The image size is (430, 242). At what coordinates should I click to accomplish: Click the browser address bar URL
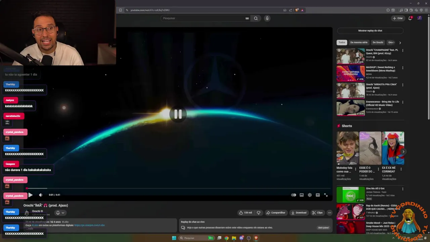[x=150, y=10]
